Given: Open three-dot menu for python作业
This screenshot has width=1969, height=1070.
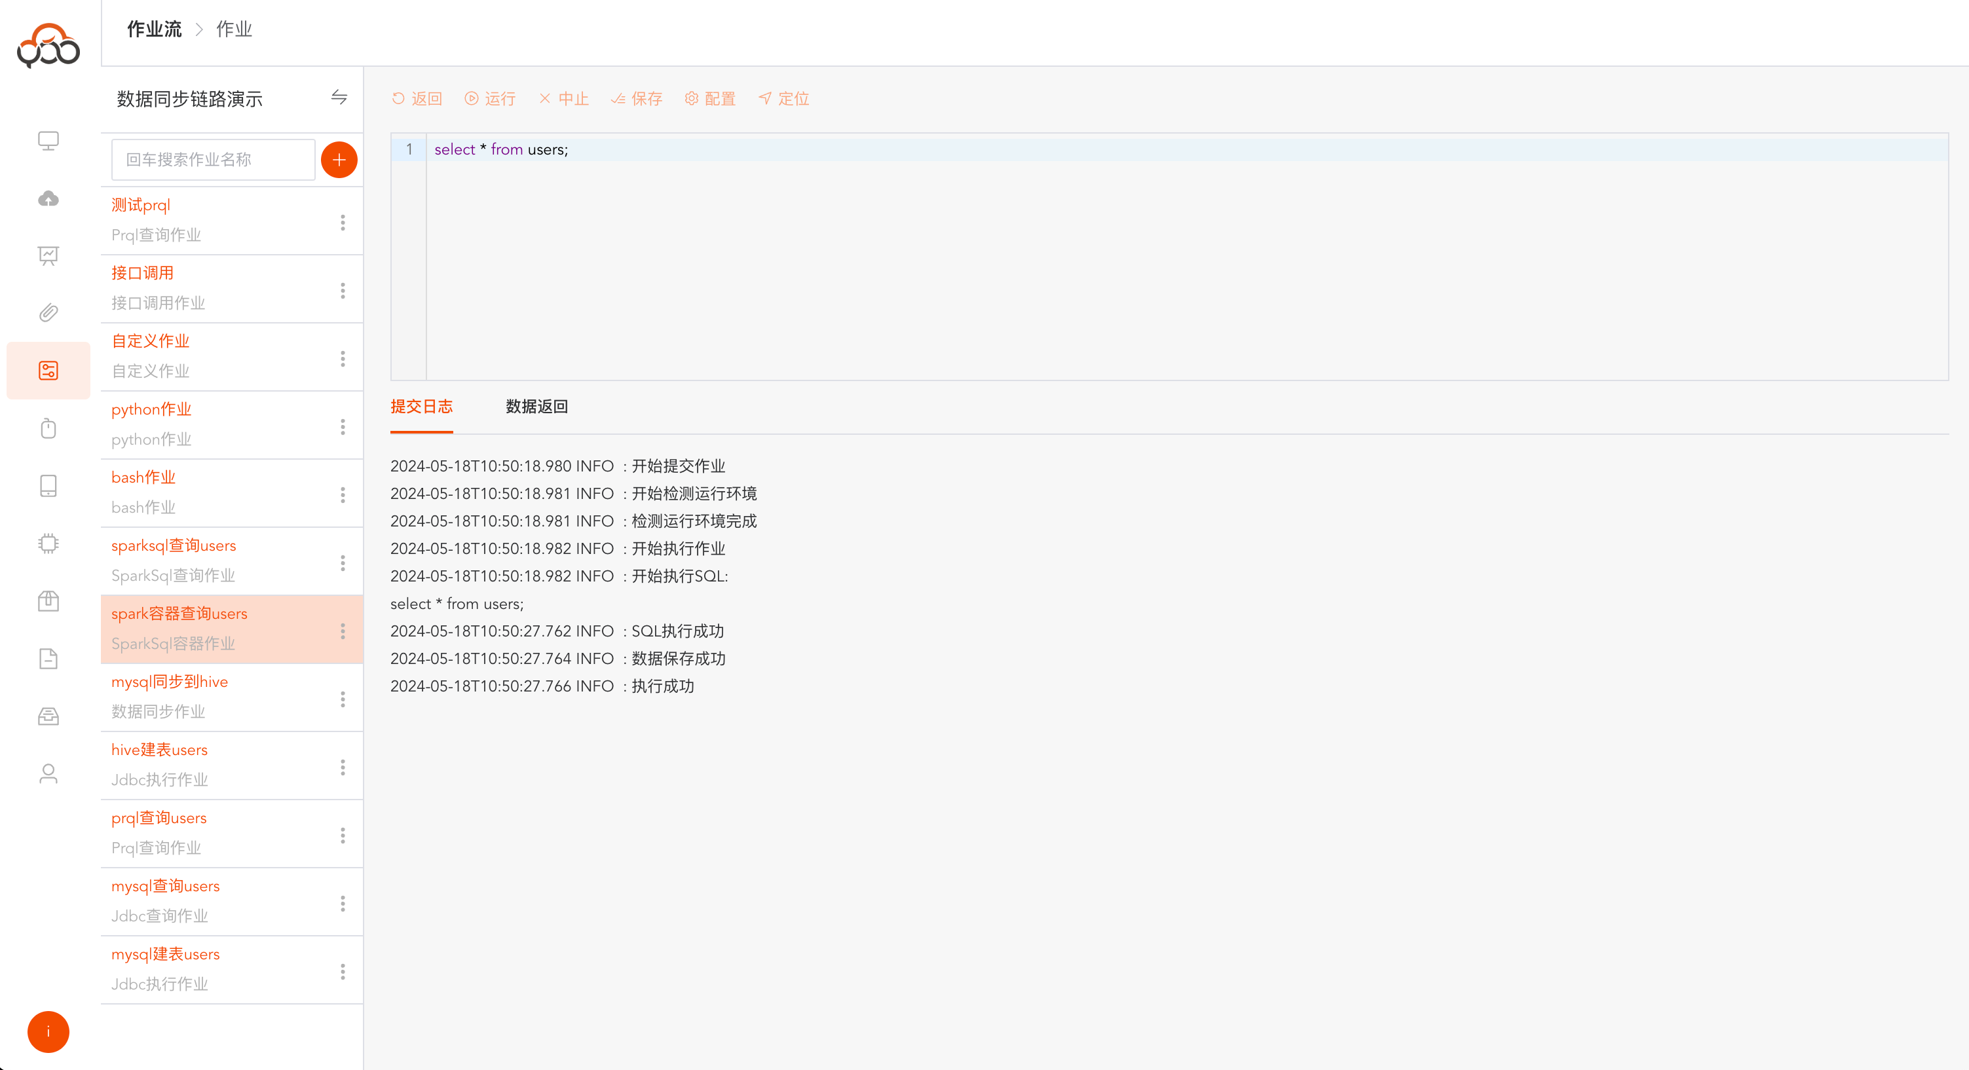Looking at the screenshot, I should coord(343,426).
